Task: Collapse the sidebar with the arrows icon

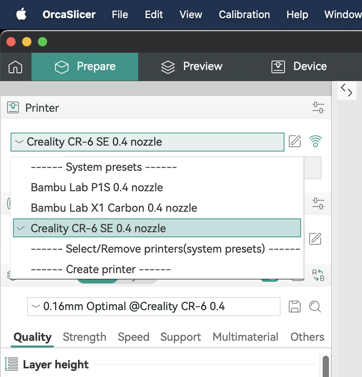Action: pos(347,90)
